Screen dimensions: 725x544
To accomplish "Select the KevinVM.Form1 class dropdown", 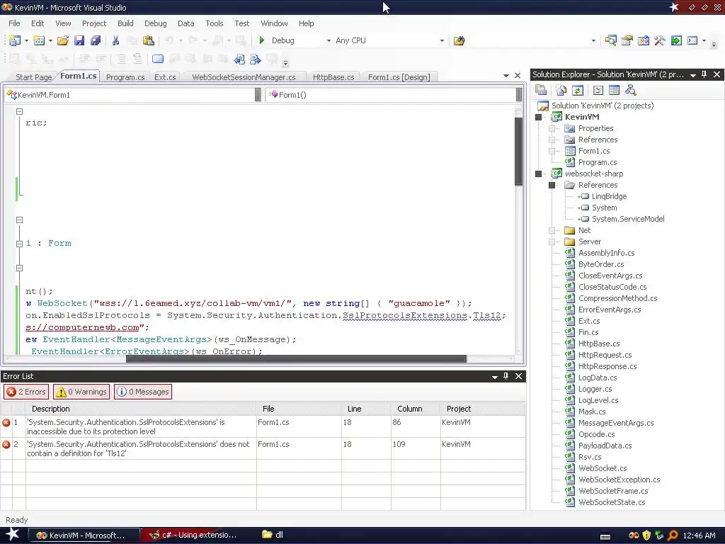I will tap(134, 95).
